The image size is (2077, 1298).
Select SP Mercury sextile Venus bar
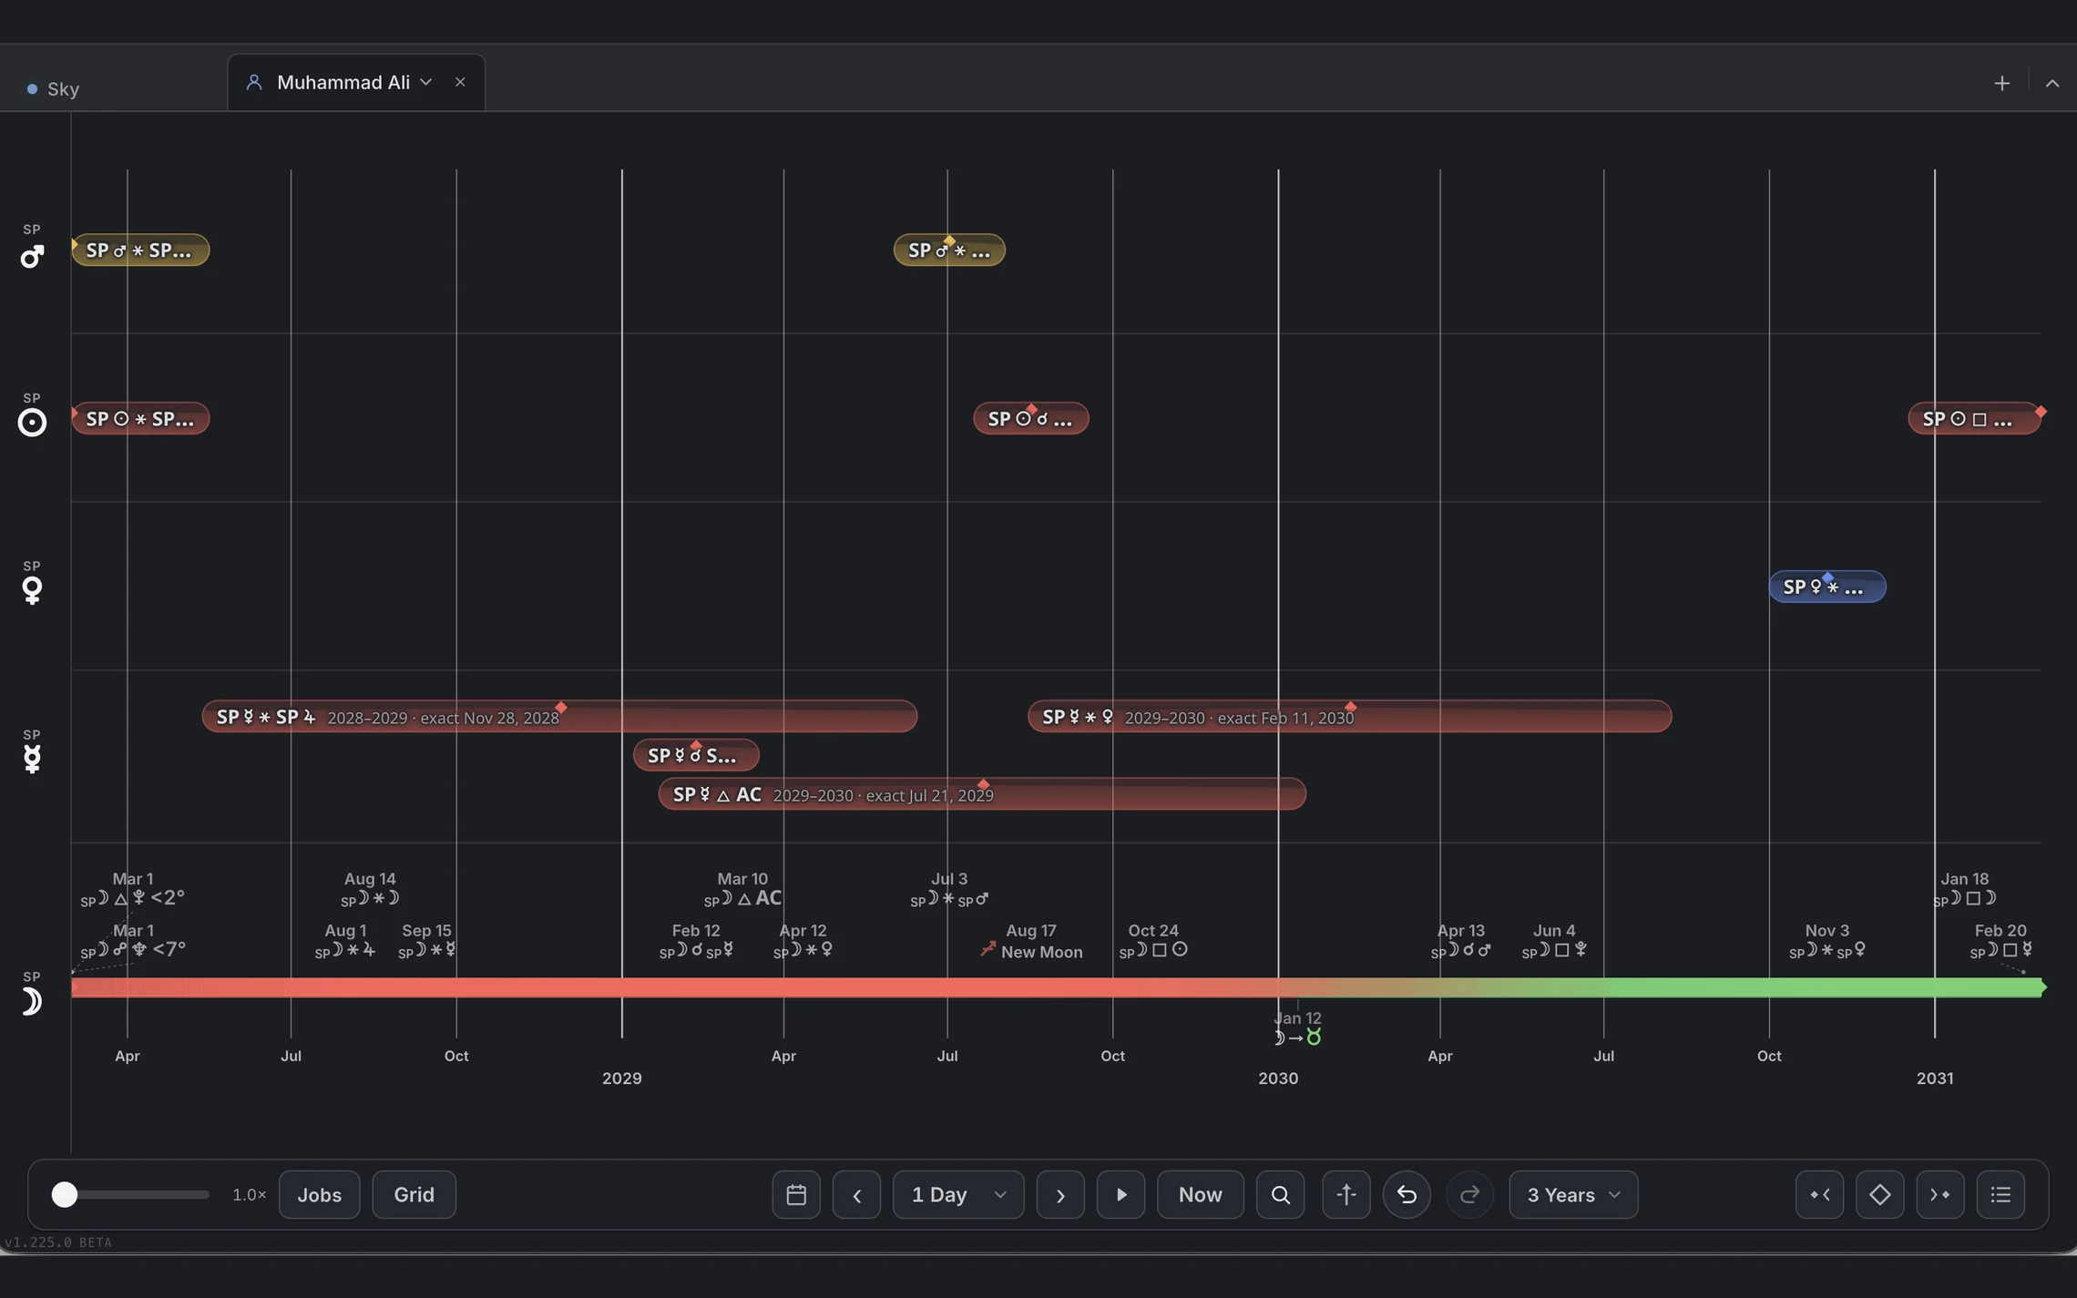[x=1349, y=717]
